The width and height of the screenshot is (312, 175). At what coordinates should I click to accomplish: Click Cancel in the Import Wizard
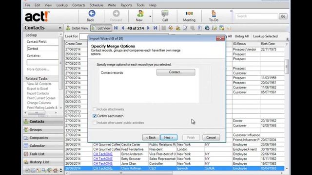pos(211,138)
